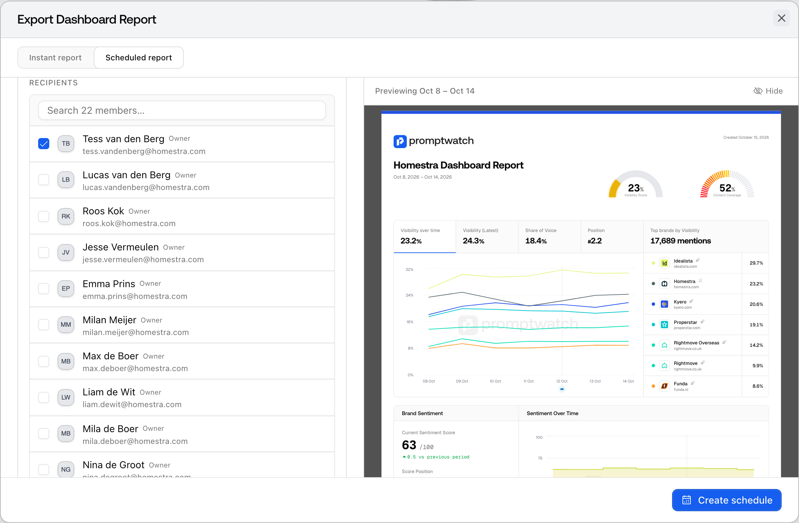Close the Export Dashboard Report dialog
The height and width of the screenshot is (523, 799).
(x=781, y=18)
